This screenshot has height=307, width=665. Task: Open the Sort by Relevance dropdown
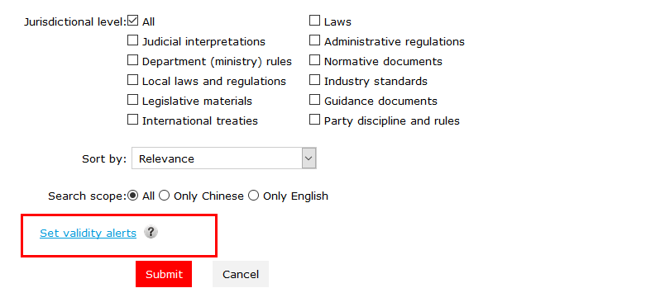pos(224,158)
